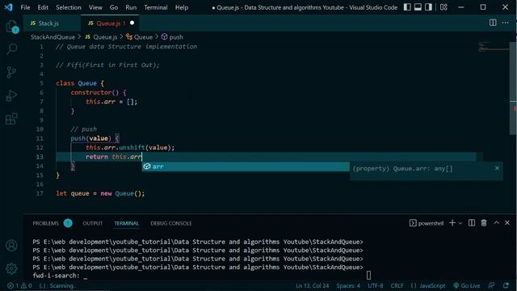Open Run and Debug view

(x=11, y=95)
